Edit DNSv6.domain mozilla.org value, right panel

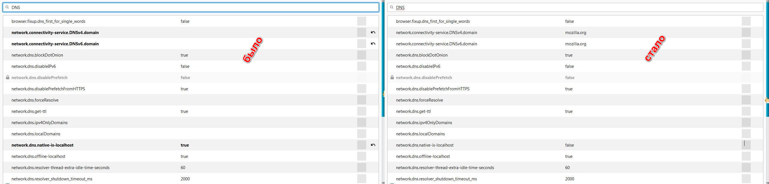[746, 44]
